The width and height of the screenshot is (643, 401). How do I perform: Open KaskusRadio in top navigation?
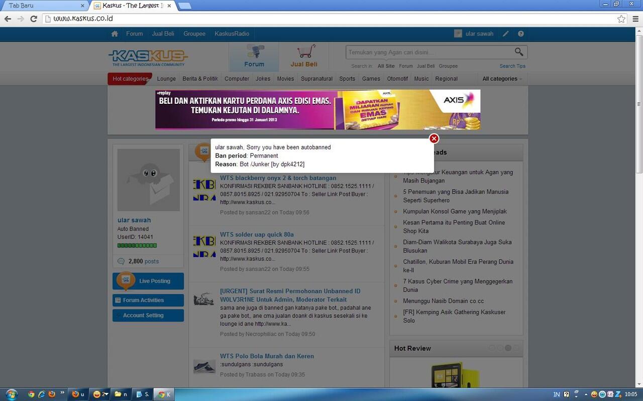232,34
